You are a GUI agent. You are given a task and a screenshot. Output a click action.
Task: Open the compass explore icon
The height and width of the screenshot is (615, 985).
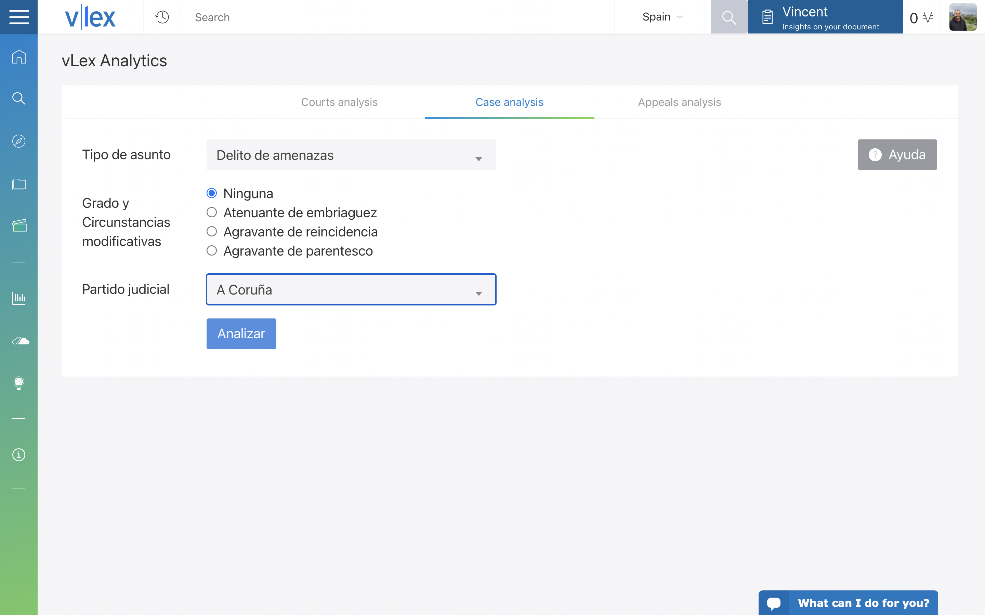[19, 141]
